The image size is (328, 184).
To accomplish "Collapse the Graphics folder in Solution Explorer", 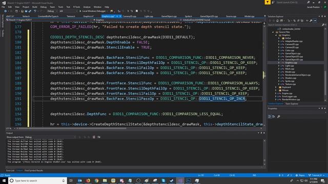I will [x=276, y=35].
